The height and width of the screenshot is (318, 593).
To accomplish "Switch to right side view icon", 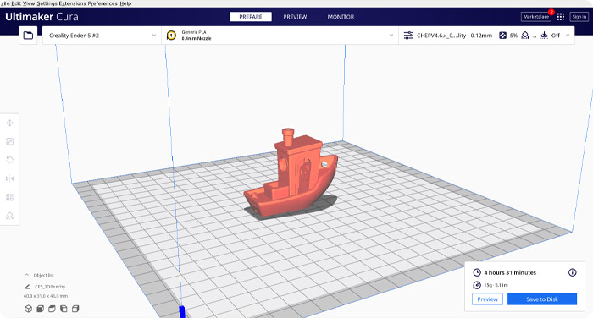I will point(75,309).
